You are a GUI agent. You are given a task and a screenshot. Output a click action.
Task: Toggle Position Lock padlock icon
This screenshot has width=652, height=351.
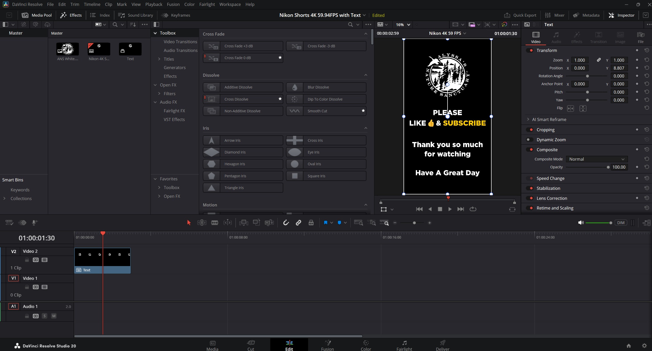(x=311, y=223)
